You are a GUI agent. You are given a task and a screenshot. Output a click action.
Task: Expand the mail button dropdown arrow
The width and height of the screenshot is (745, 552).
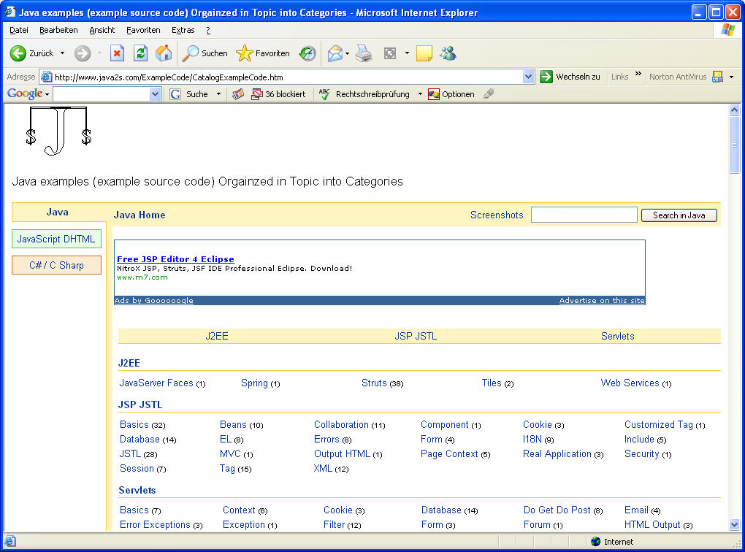(347, 53)
